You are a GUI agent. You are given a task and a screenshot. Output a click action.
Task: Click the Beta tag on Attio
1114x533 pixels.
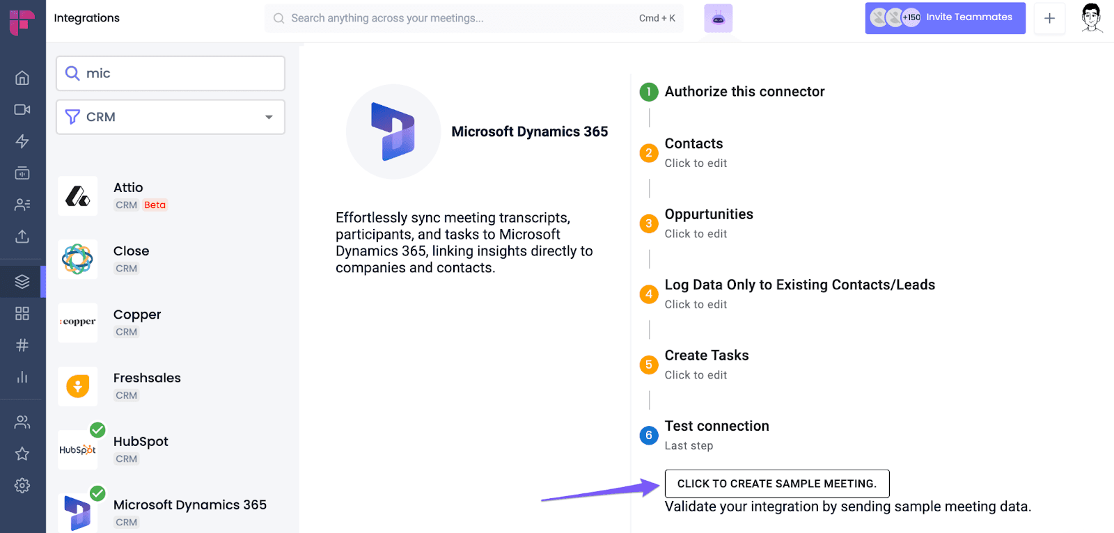[x=155, y=205]
